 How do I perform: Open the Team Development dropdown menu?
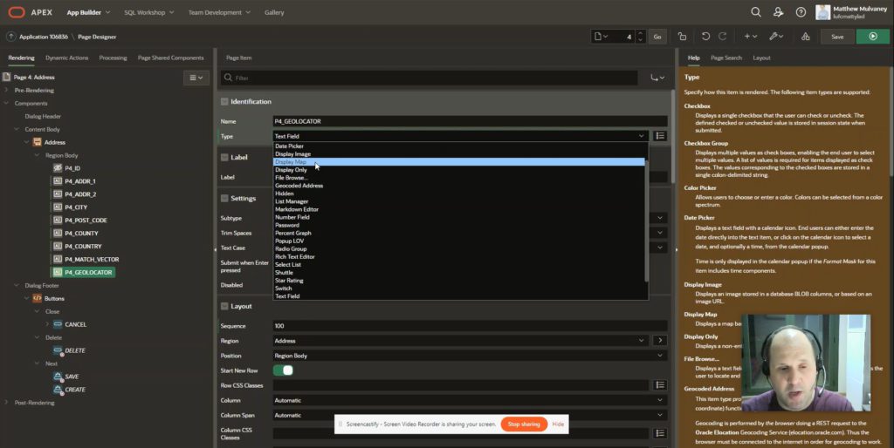(219, 12)
